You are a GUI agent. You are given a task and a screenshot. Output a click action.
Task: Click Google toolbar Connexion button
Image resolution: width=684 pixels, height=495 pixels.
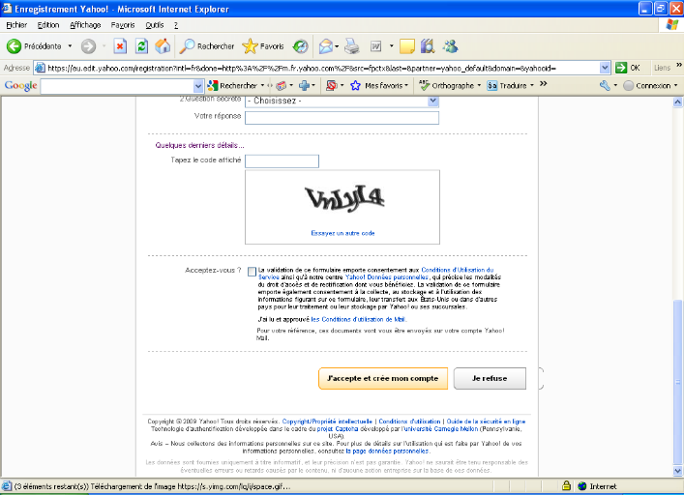coord(649,85)
